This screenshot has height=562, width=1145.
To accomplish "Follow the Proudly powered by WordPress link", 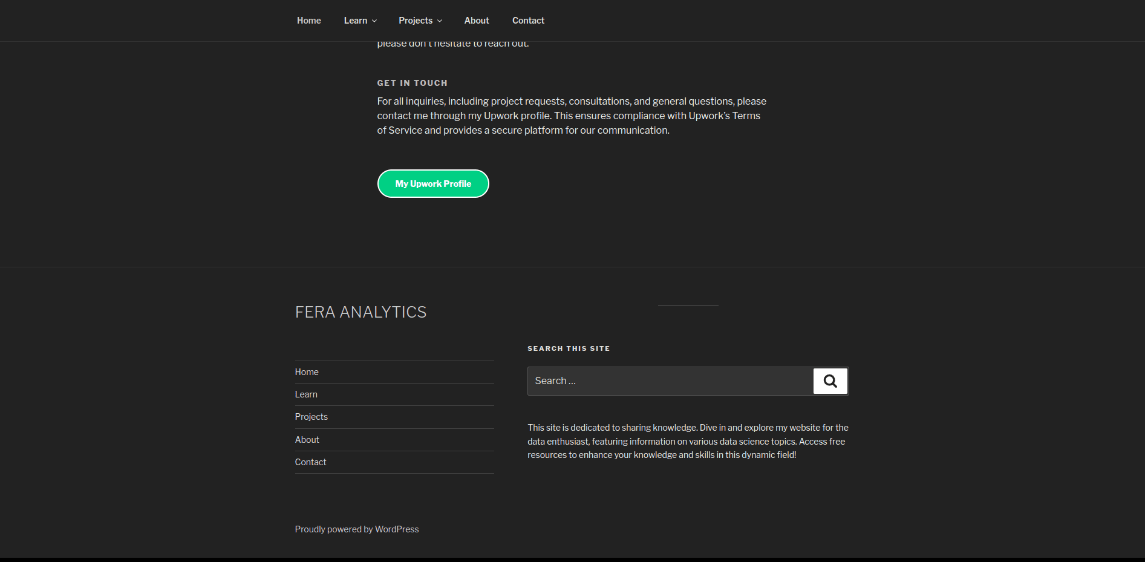I will coord(357,529).
